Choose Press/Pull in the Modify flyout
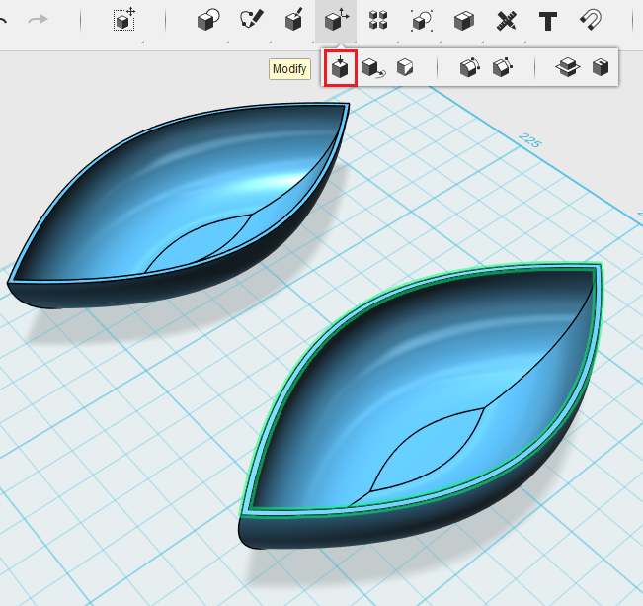The height and width of the screenshot is (606, 643). [341, 68]
